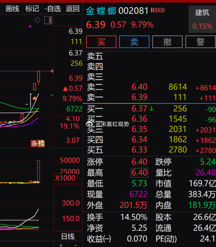Click the blue 卖 sell button
The height and width of the screenshot is (247, 216).
point(134,42)
